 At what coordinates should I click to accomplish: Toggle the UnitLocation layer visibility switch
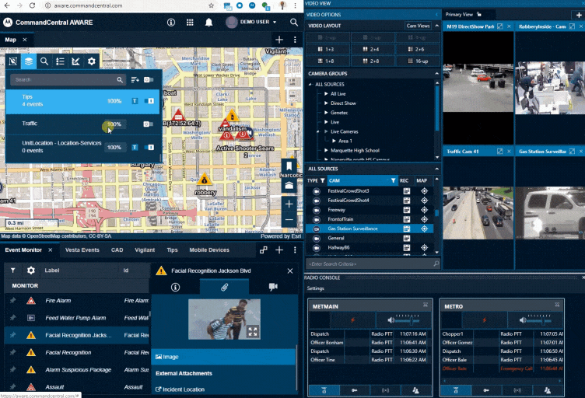pyautogui.click(x=149, y=147)
